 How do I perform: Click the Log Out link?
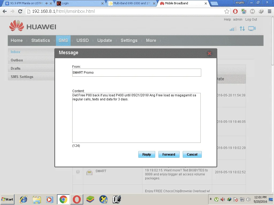click(x=251, y=19)
